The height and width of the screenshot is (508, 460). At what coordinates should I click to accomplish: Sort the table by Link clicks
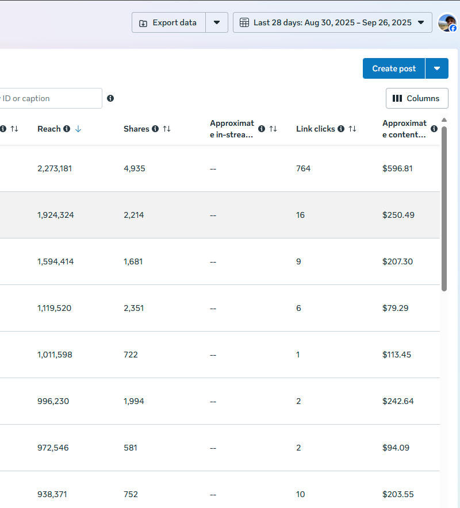[x=352, y=129]
